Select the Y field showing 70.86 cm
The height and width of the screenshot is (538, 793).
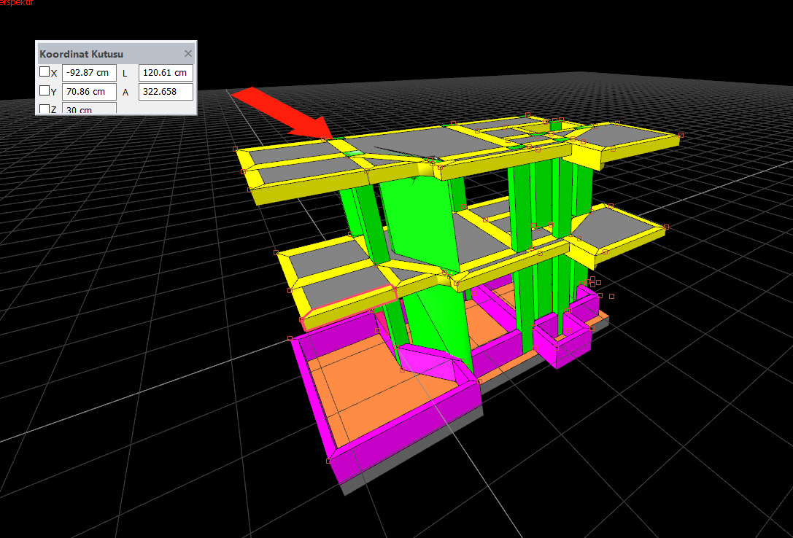click(x=89, y=92)
